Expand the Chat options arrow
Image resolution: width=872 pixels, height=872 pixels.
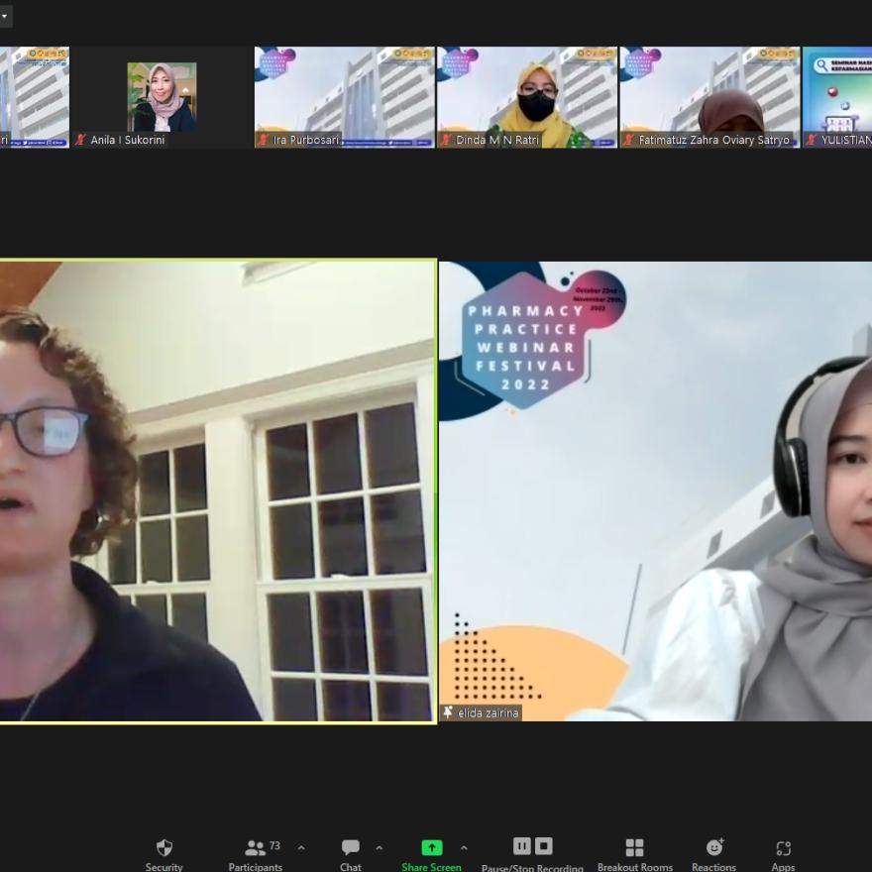[379, 848]
